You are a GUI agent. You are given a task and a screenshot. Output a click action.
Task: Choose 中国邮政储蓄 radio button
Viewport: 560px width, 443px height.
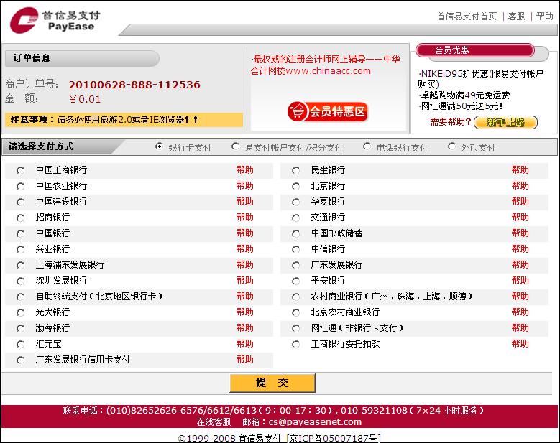coord(295,234)
